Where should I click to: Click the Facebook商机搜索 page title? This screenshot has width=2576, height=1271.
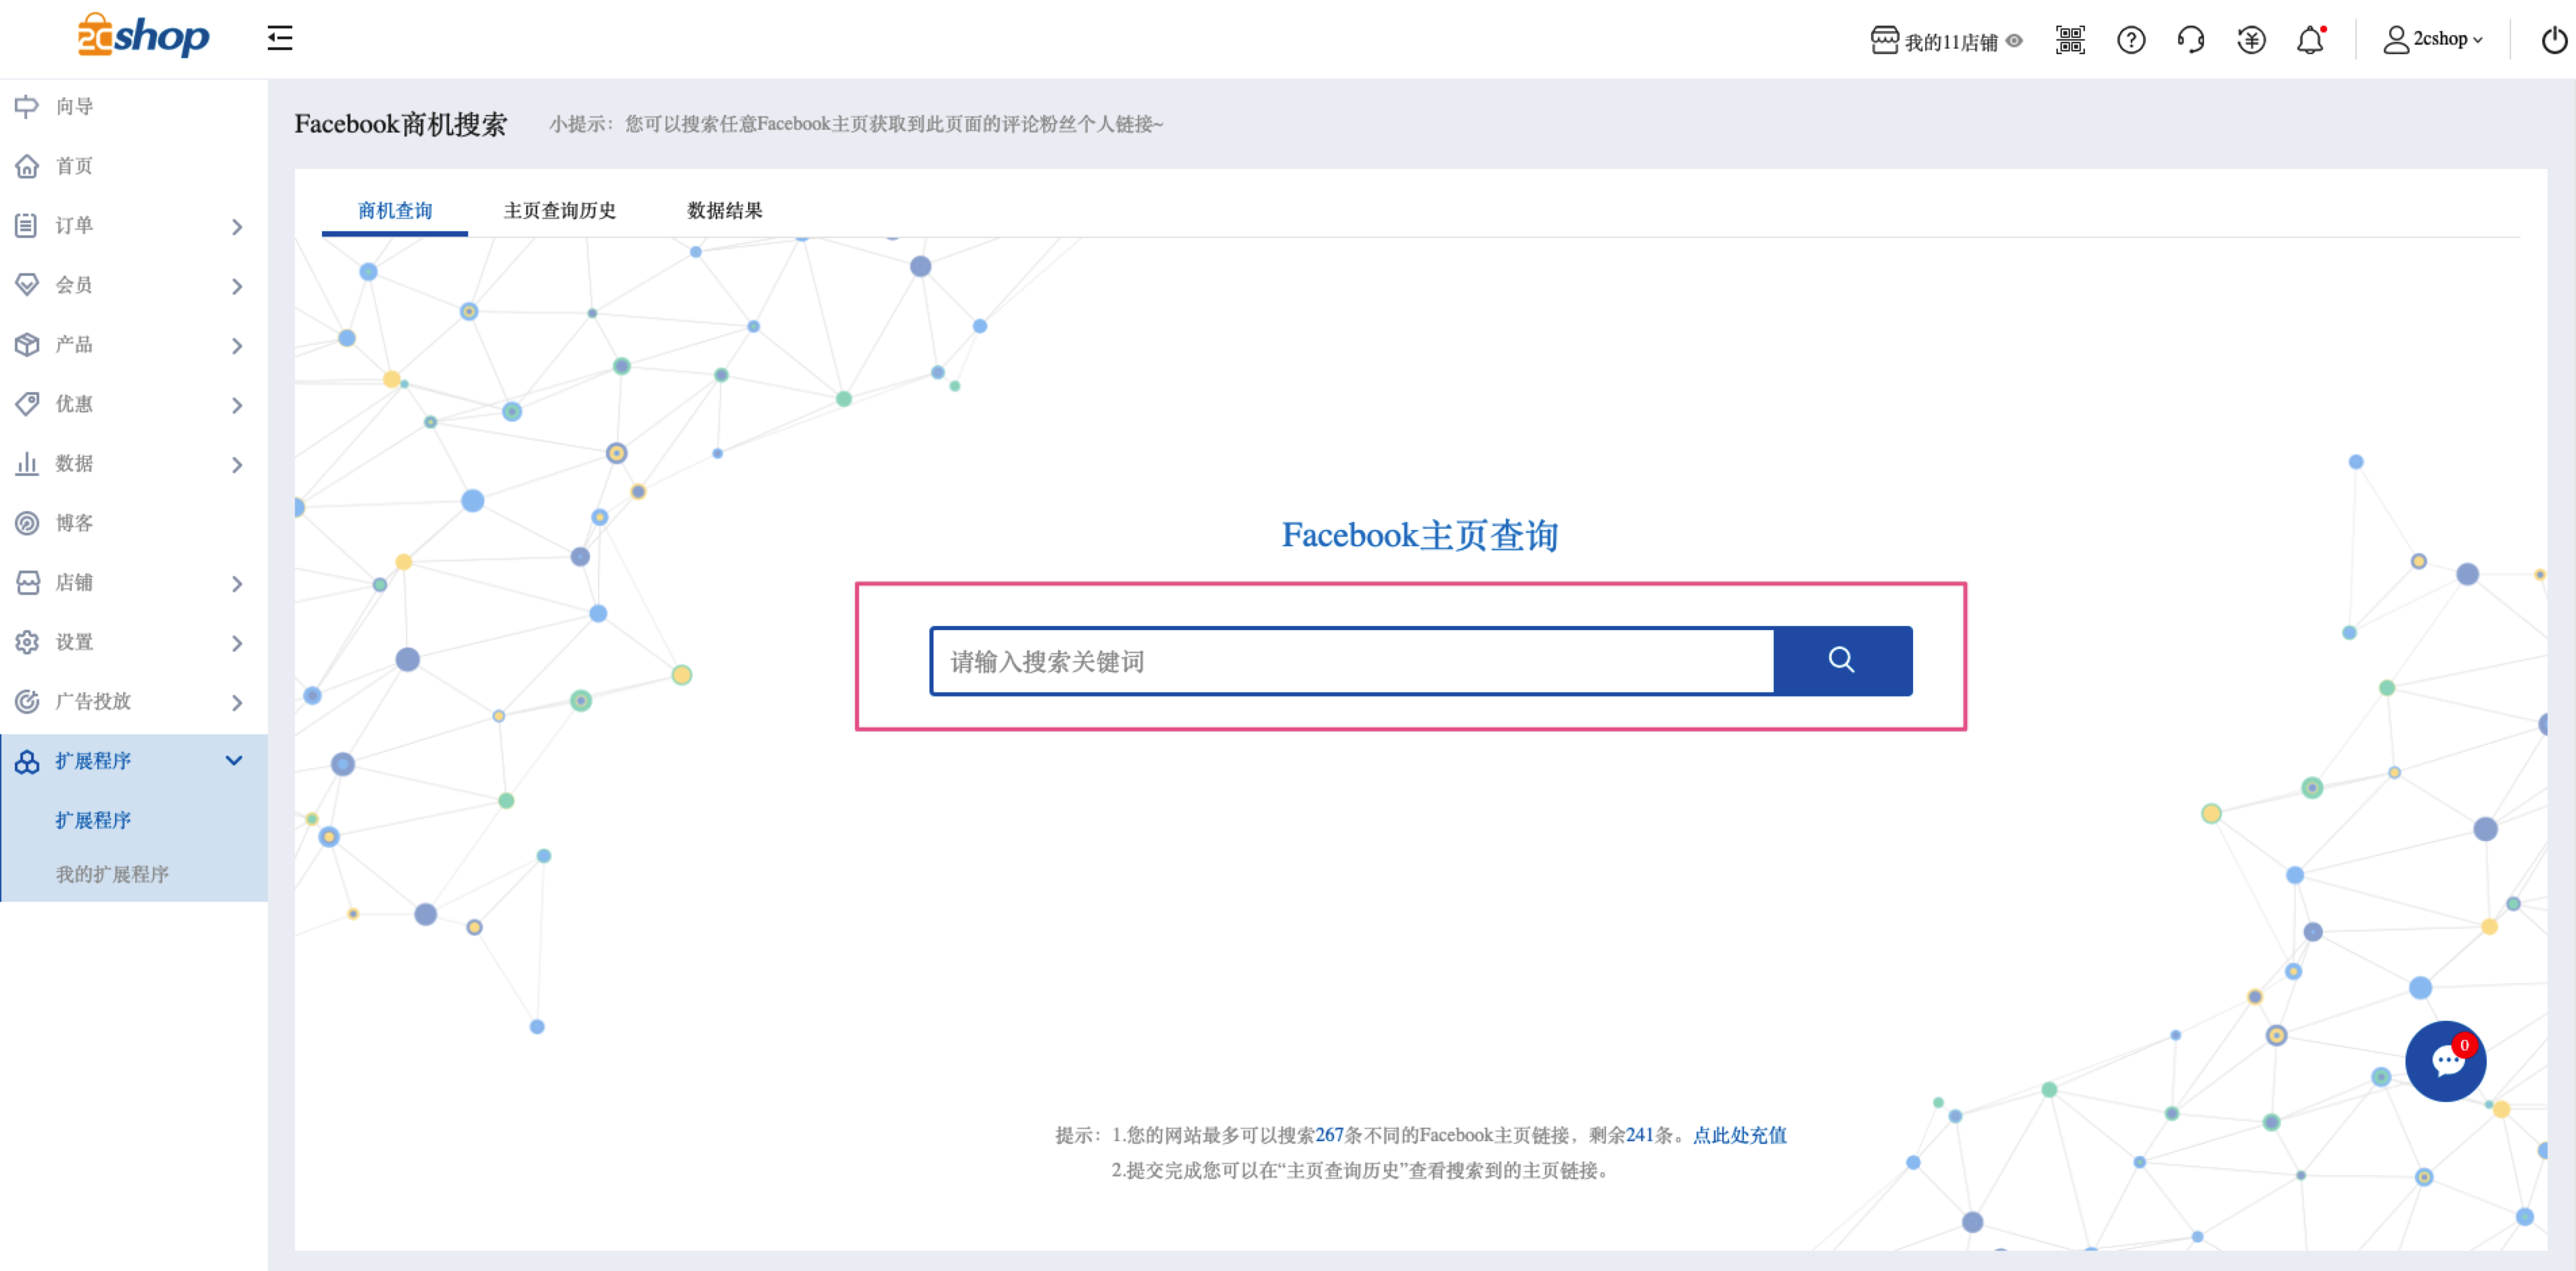pos(400,124)
